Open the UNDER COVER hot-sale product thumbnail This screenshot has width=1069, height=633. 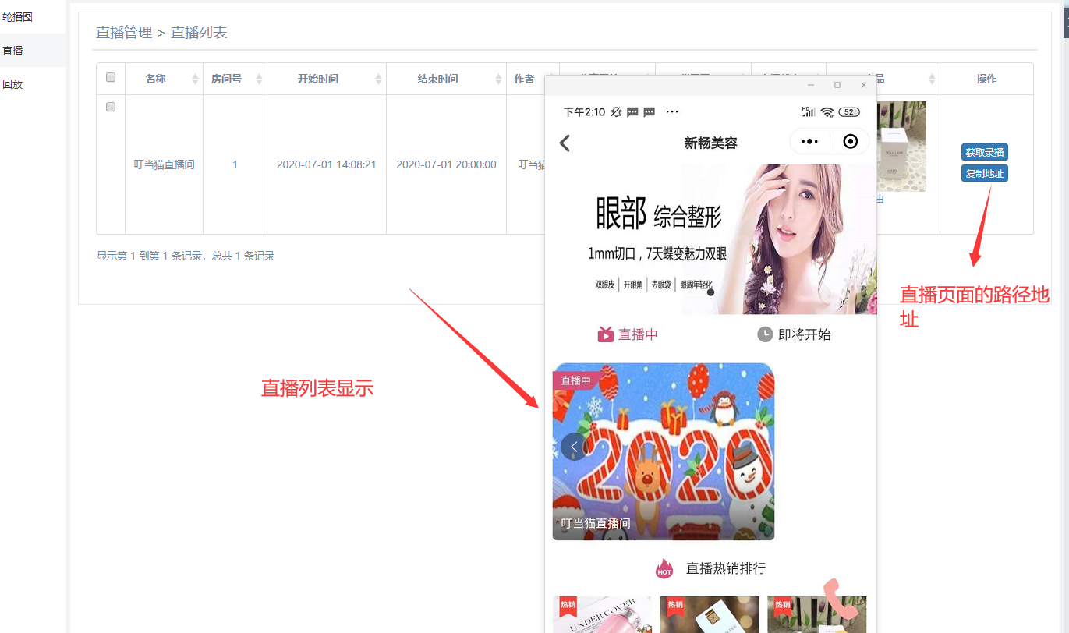602,614
